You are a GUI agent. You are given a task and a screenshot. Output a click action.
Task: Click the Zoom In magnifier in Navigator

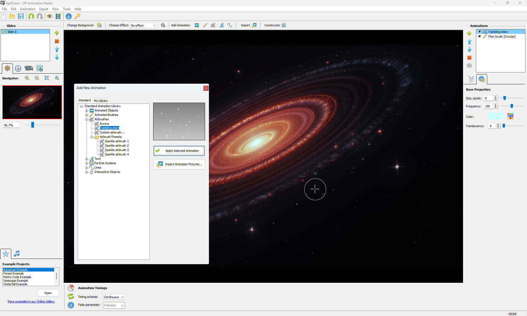(x=27, y=78)
